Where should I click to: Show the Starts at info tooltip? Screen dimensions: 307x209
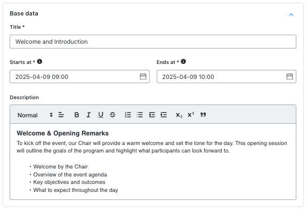[39, 61]
